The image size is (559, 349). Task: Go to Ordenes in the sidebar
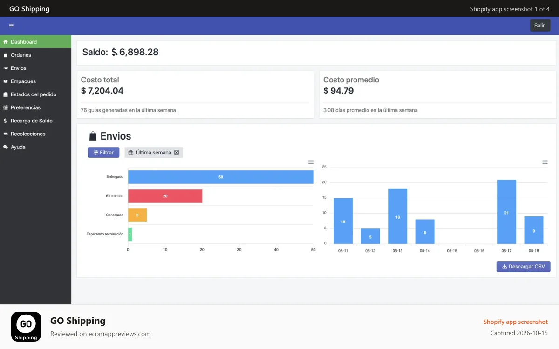point(35,55)
